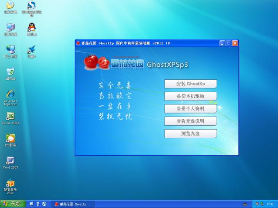Launch Sogou browser from quick launch
Image resolution: width=278 pixels, height=208 pixels.
(x=44, y=204)
